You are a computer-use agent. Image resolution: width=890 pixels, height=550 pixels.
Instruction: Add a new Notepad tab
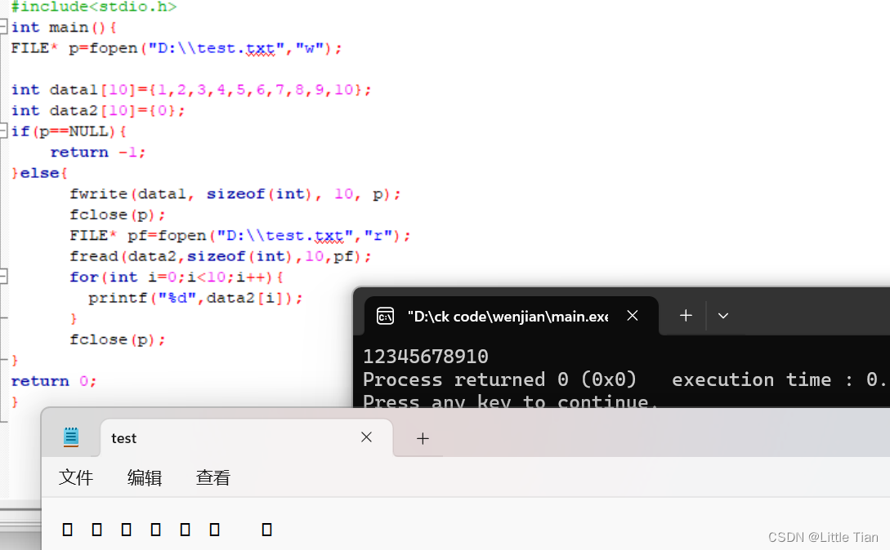[423, 438]
